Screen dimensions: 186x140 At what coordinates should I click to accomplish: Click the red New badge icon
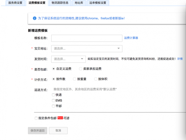coord(60,118)
